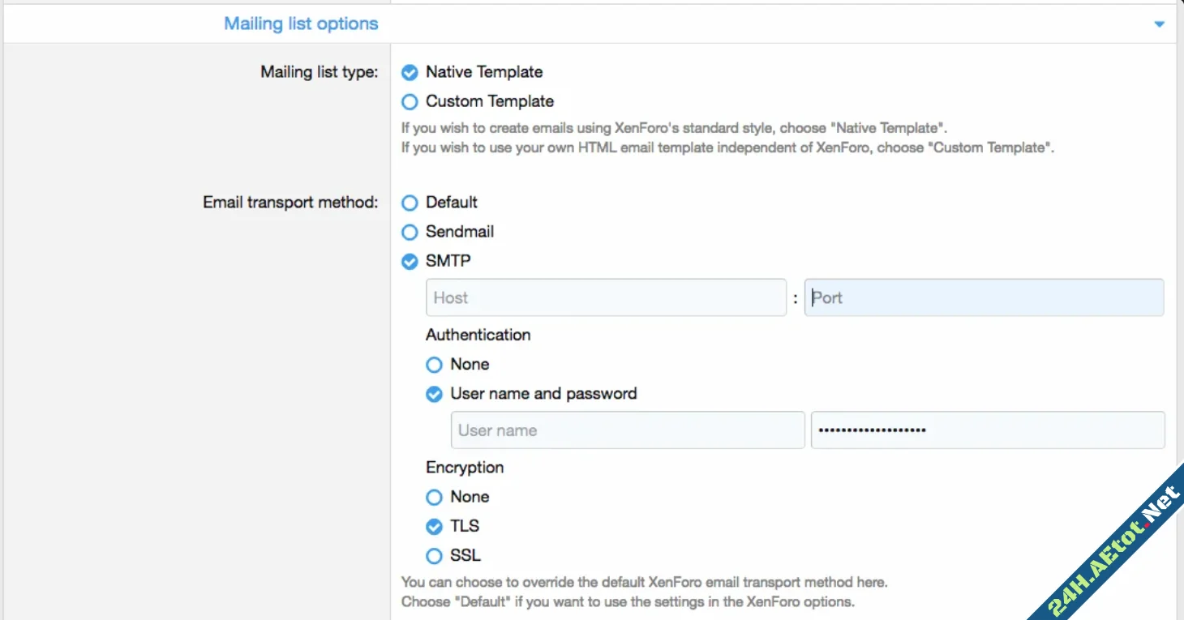Select Default email transport method
Image resolution: width=1184 pixels, height=620 pixels.
[410, 203]
